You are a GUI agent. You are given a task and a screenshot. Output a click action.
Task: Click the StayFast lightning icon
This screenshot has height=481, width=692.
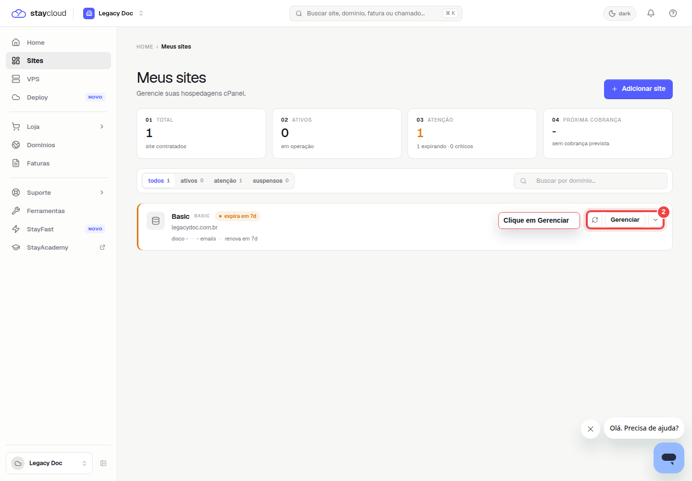pyautogui.click(x=16, y=229)
